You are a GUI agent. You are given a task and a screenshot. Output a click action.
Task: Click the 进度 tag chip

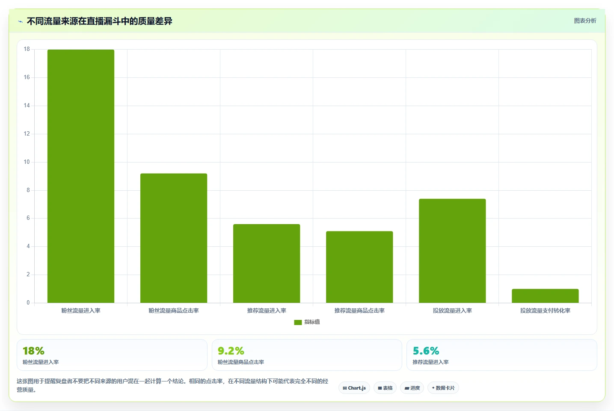tap(412, 388)
